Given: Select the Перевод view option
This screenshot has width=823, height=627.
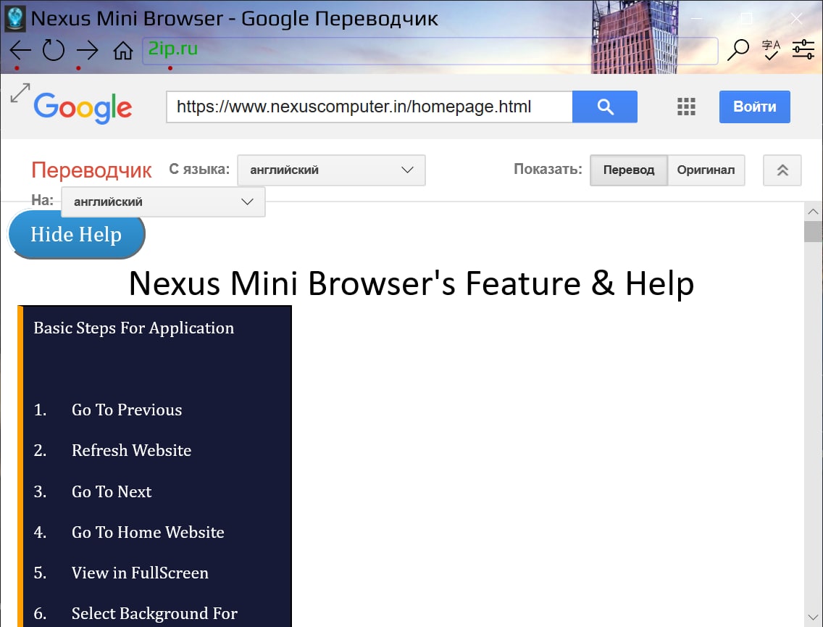Looking at the screenshot, I should 629,170.
